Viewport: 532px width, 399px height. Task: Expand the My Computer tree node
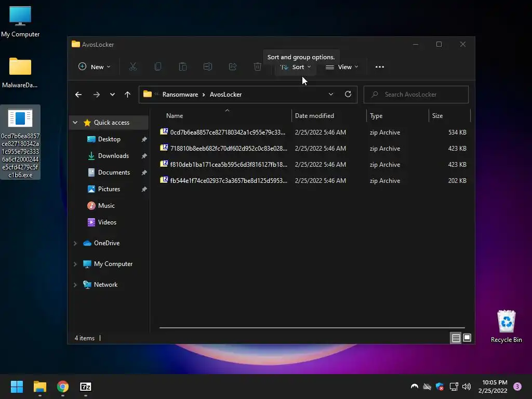coord(75,264)
